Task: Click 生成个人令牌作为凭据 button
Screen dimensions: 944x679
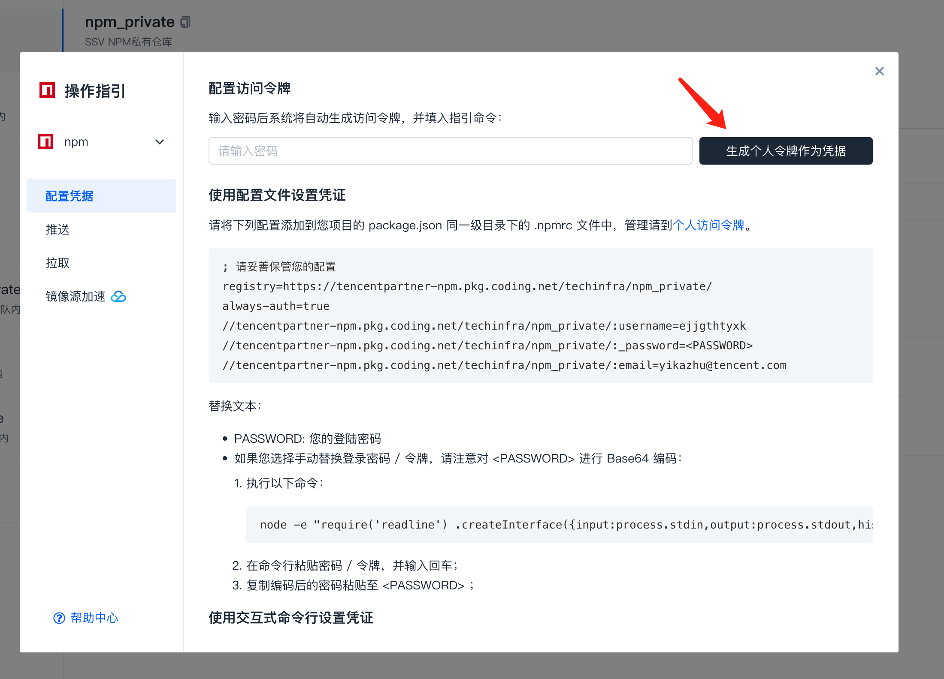Action: [x=786, y=151]
